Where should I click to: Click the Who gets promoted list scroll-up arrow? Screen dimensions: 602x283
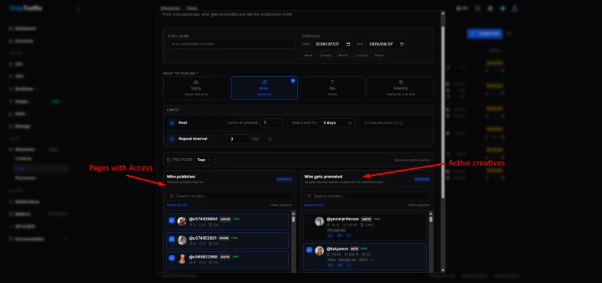[431, 214]
